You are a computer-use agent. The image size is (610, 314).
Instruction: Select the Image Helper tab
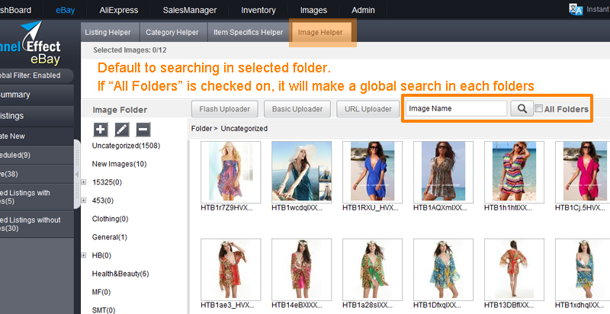coord(320,32)
